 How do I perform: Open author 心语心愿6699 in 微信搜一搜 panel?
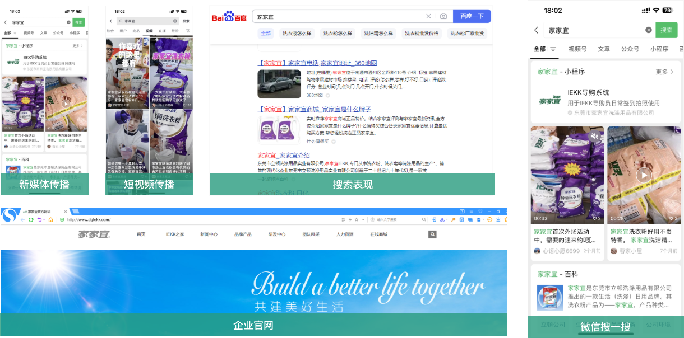557,251
